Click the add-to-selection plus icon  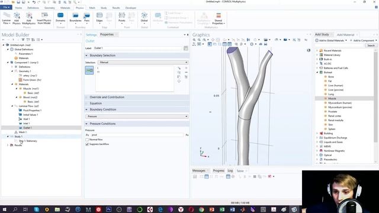pyautogui.click(x=186, y=68)
